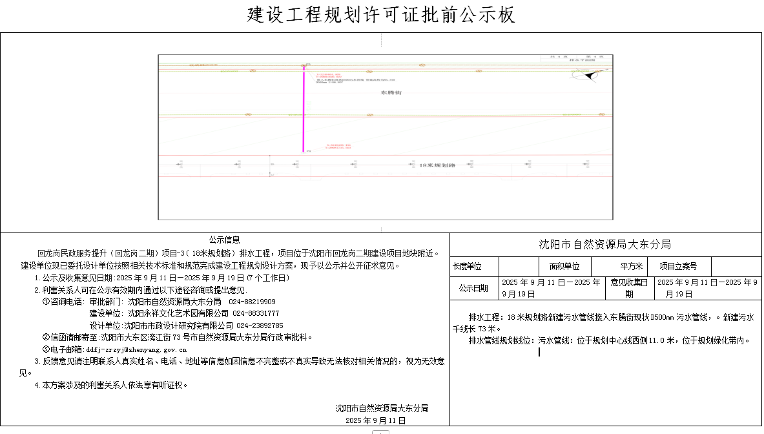The image size is (764, 434).
Task: Click the phone number 024-88219909
Action: pos(252,302)
